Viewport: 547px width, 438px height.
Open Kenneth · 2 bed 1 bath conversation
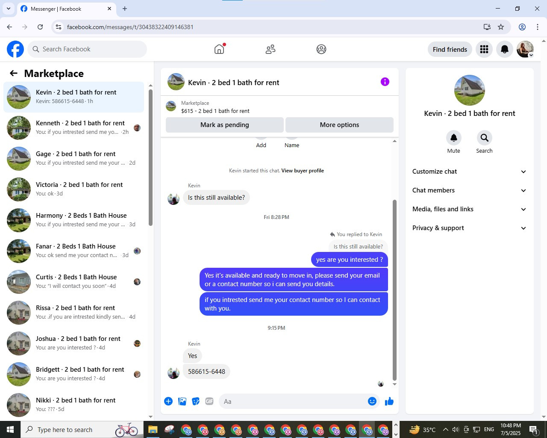pyautogui.click(x=74, y=128)
